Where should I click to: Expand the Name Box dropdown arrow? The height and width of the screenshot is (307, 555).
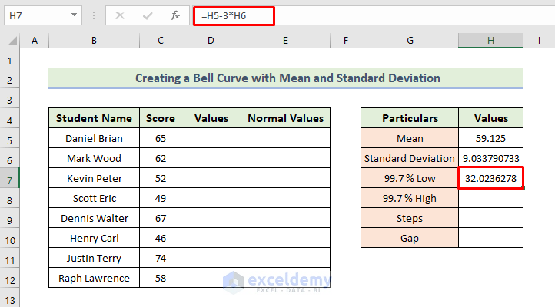[74, 15]
